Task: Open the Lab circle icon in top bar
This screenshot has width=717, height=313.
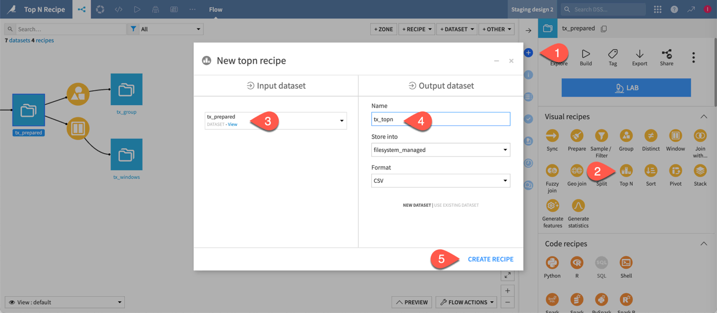Action: click(100, 10)
